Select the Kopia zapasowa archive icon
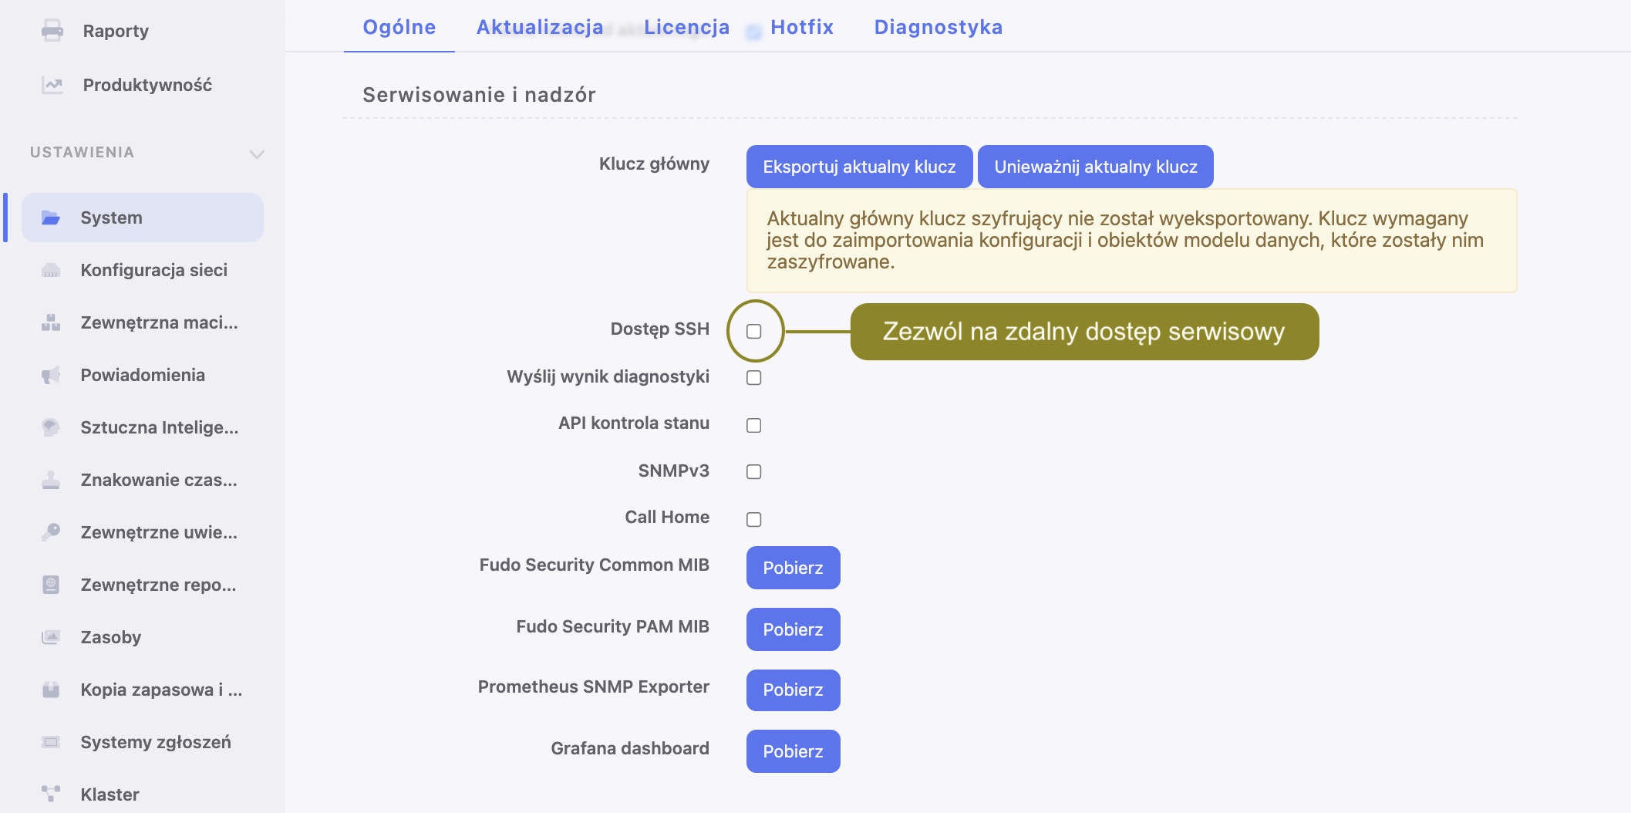Viewport: 1631px width, 813px height. 51,690
